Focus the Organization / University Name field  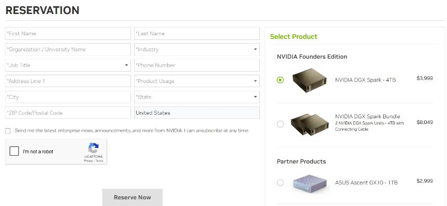click(68, 49)
